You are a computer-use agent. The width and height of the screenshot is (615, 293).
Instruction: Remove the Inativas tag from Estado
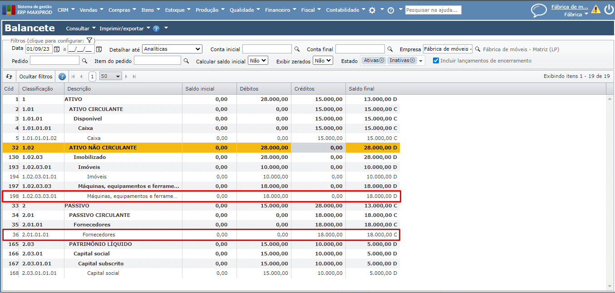(413, 60)
